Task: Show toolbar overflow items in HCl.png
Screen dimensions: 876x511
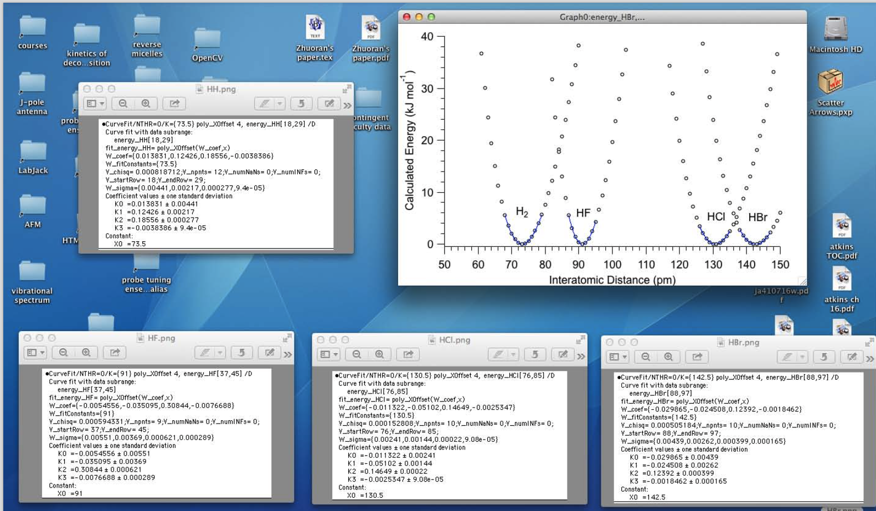Action: pos(581,355)
